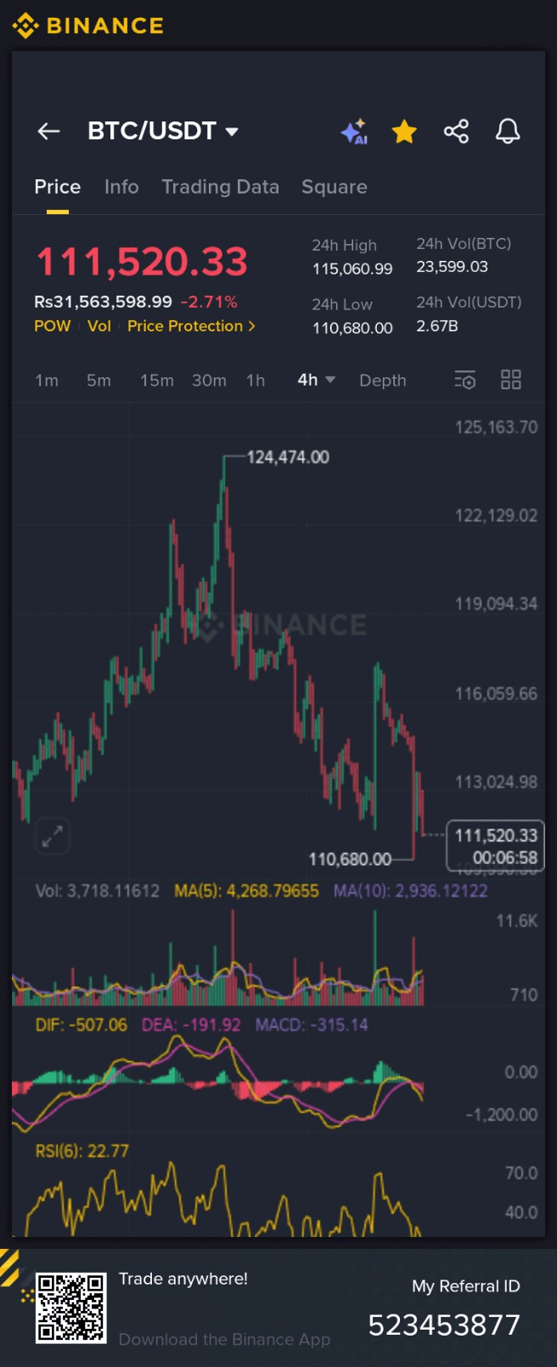
Task: Share the BTC/USDT chart
Action: click(456, 131)
